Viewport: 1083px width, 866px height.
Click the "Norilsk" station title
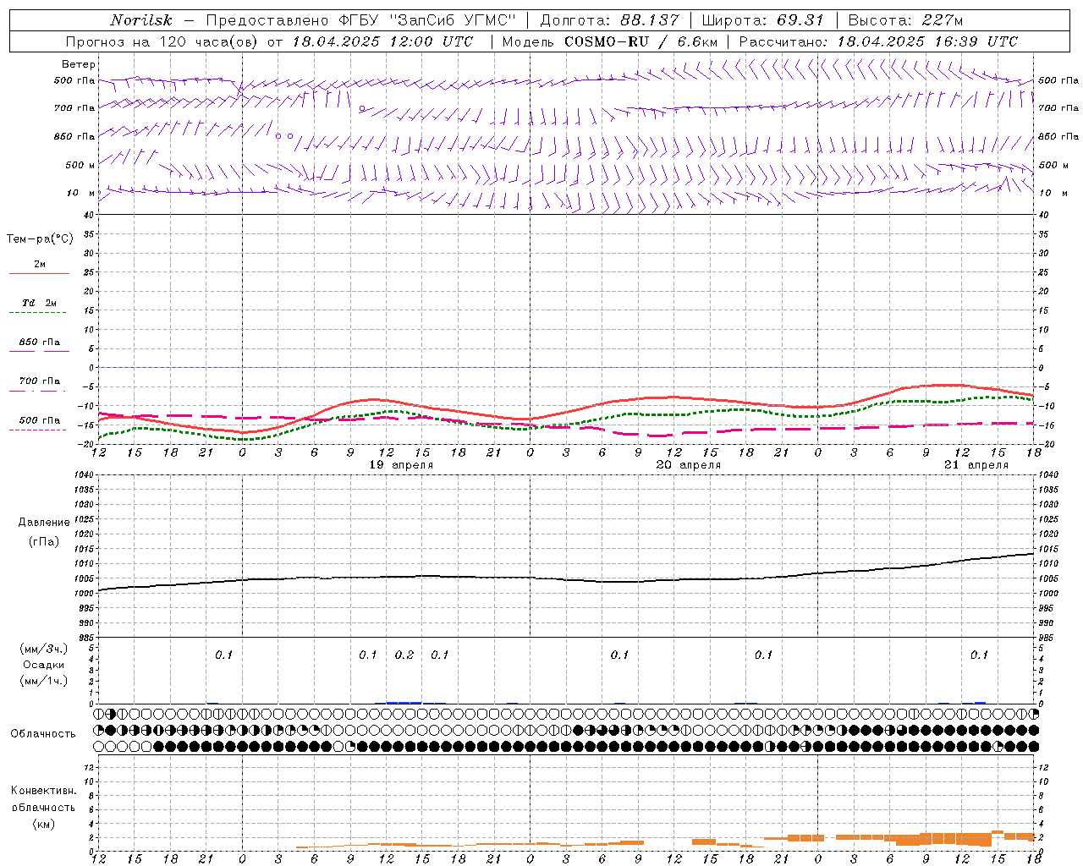[141, 20]
